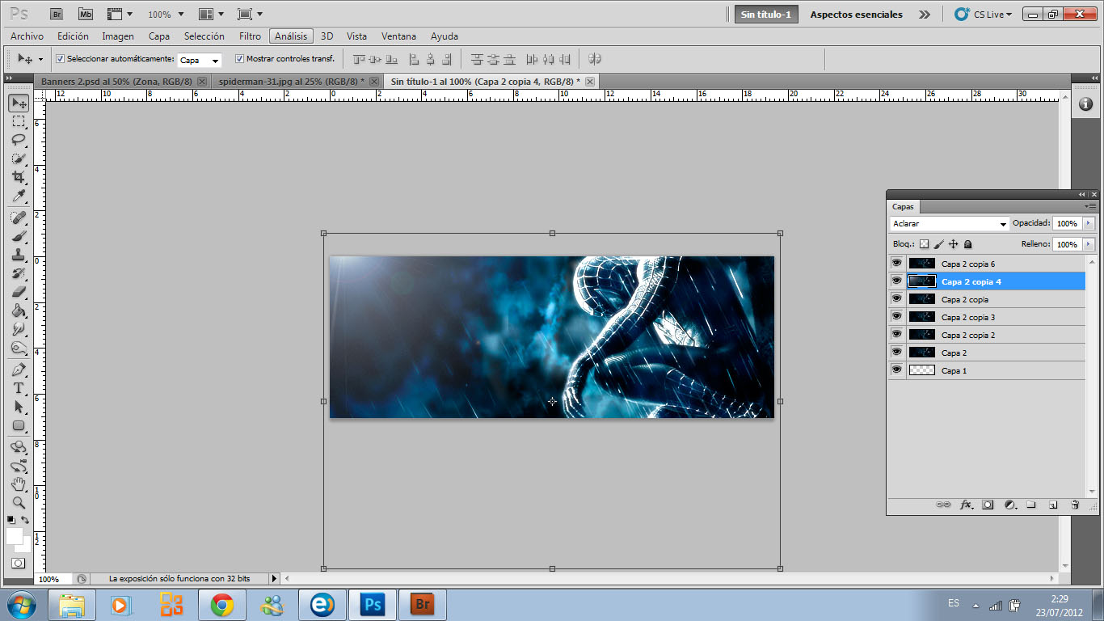Open the Capa auto-select dropdown

pyautogui.click(x=199, y=60)
